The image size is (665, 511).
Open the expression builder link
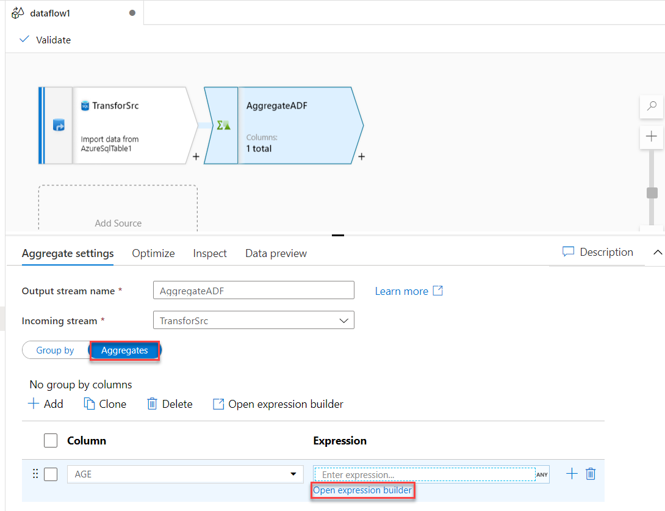(x=362, y=490)
